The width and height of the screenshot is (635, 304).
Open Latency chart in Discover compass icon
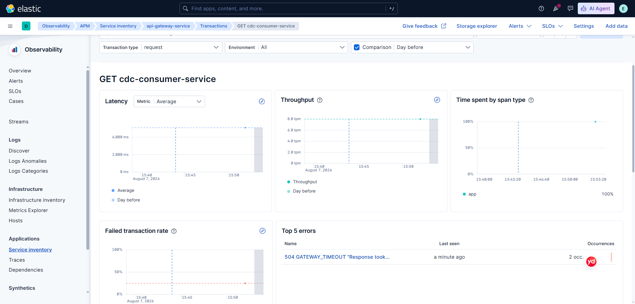262,102
